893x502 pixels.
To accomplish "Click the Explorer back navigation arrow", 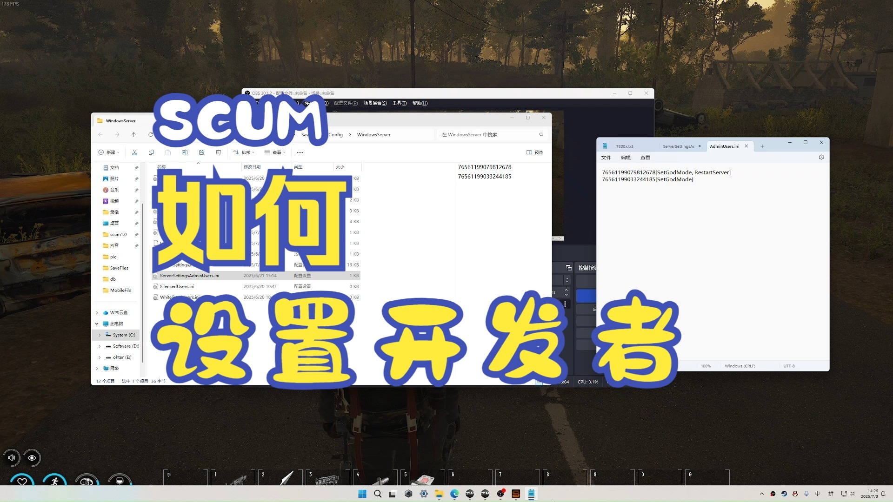I will (100, 134).
